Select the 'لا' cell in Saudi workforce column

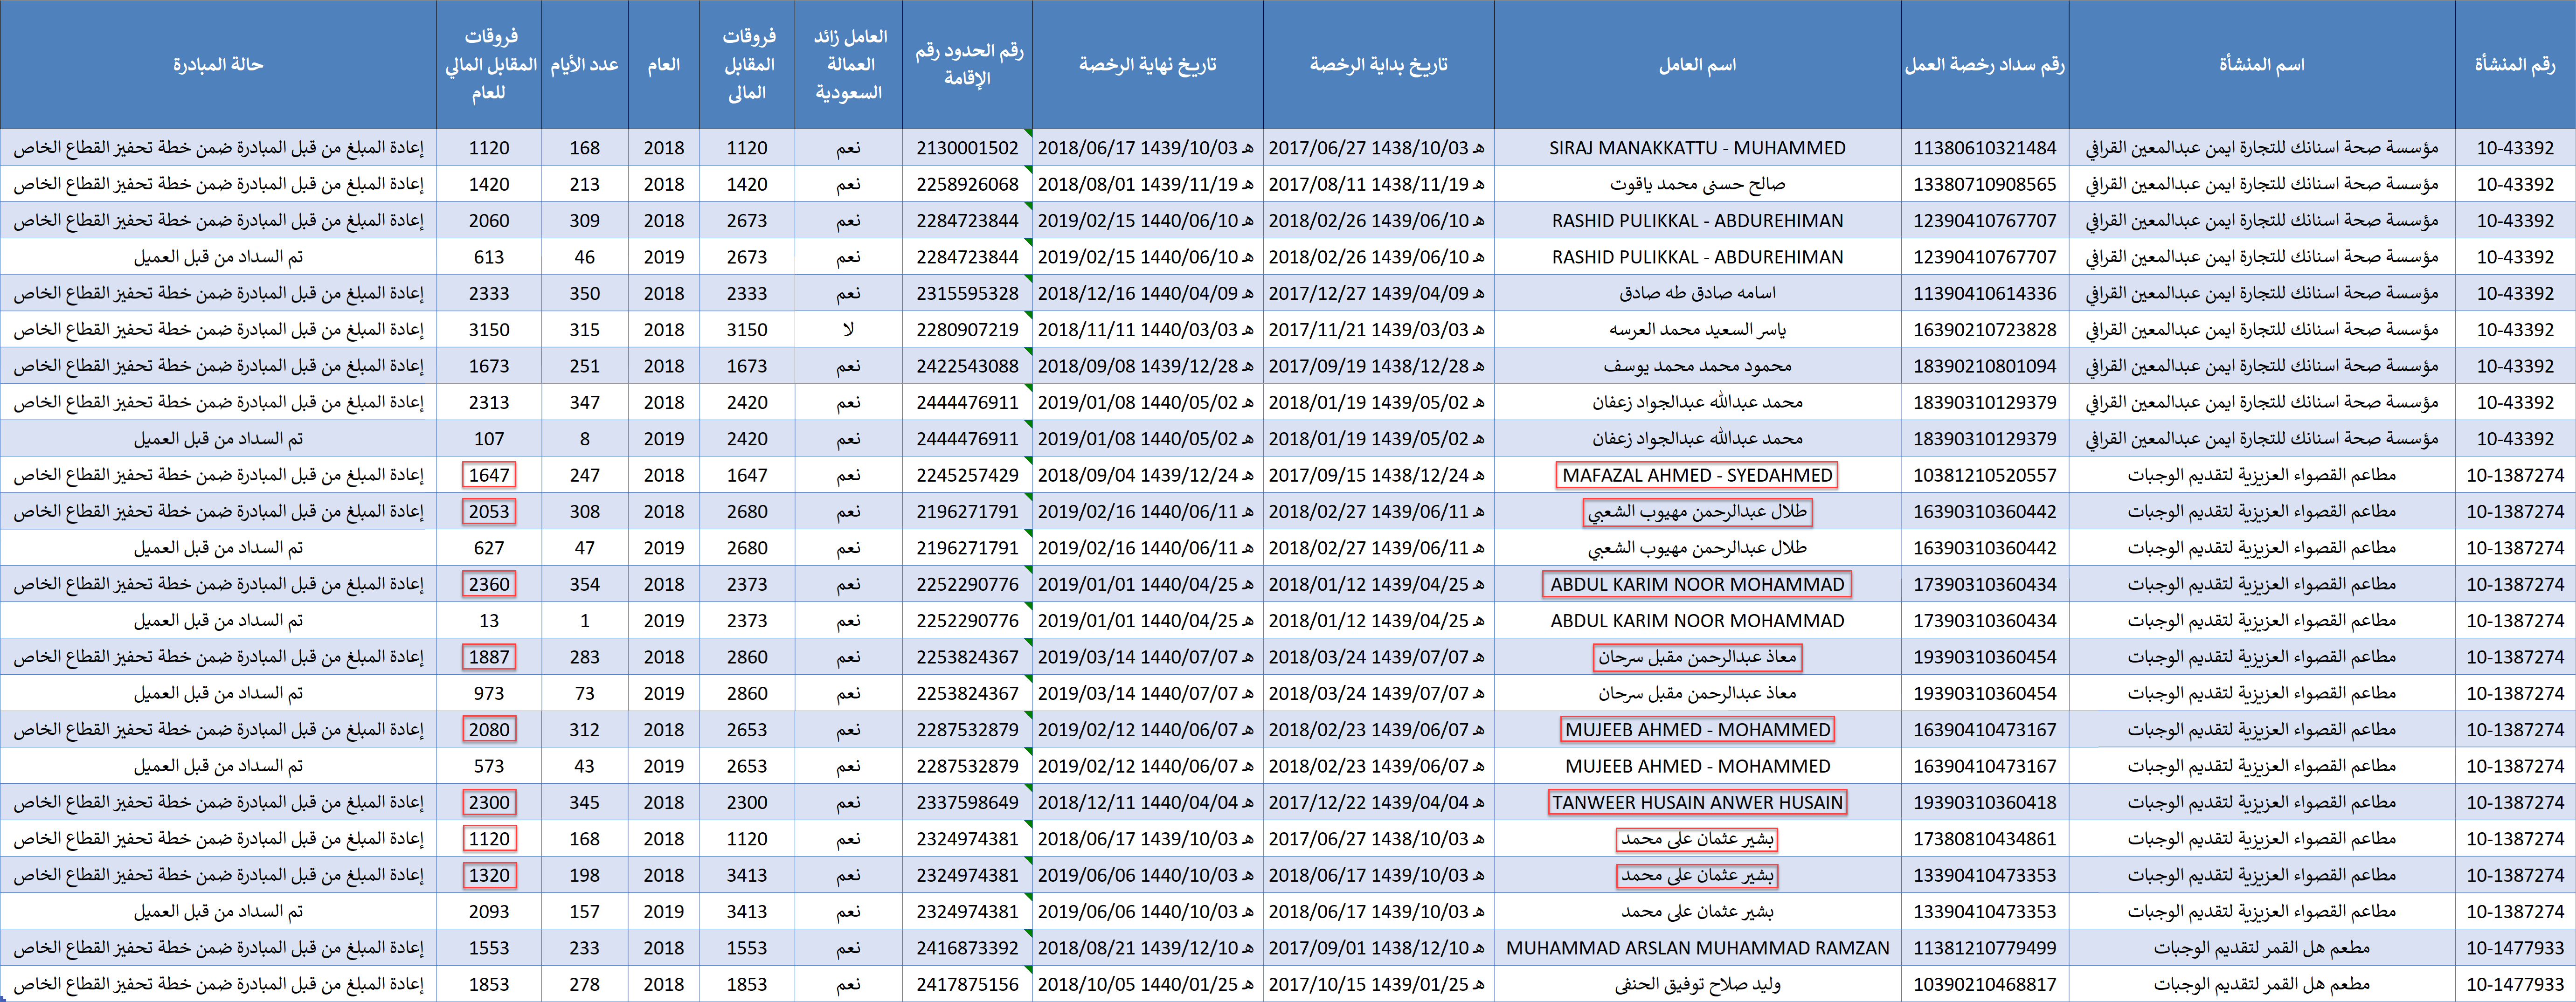coord(848,330)
